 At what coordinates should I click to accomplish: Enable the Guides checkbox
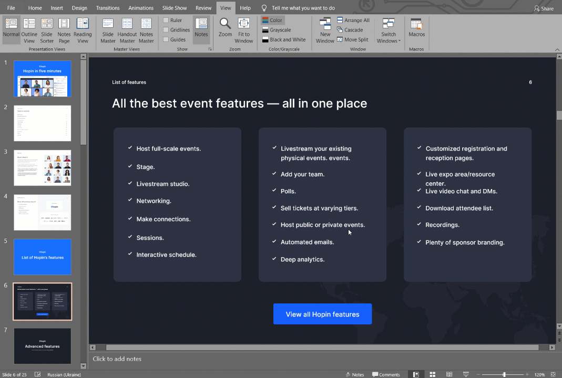pos(166,40)
